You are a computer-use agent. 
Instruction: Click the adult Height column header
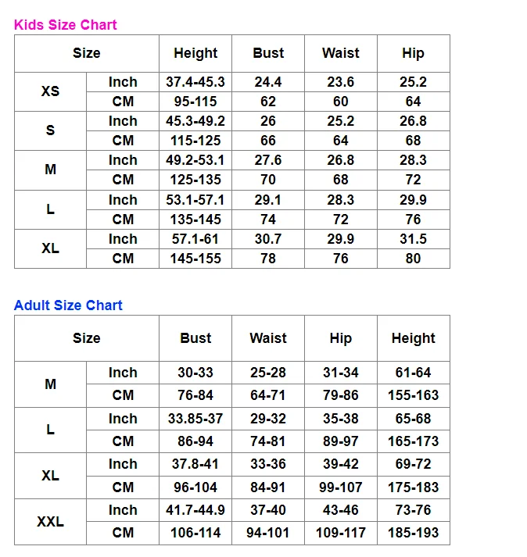click(414, 338)
